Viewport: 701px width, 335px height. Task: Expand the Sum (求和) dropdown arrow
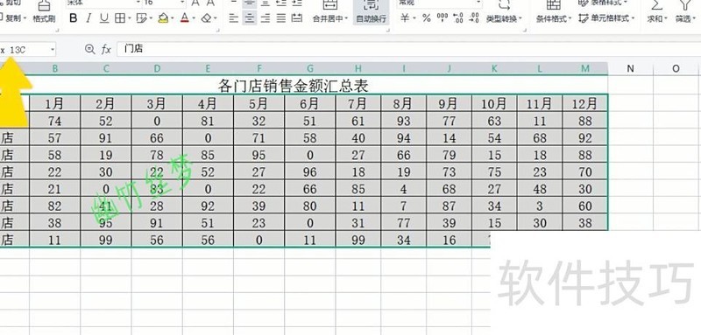pos(666,18)
